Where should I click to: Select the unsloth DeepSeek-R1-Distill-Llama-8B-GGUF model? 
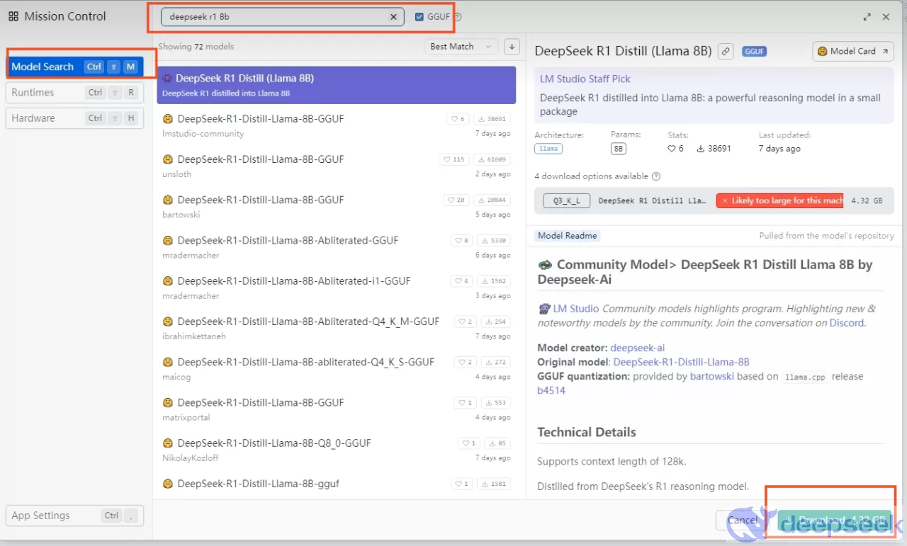tap(337, 166)
